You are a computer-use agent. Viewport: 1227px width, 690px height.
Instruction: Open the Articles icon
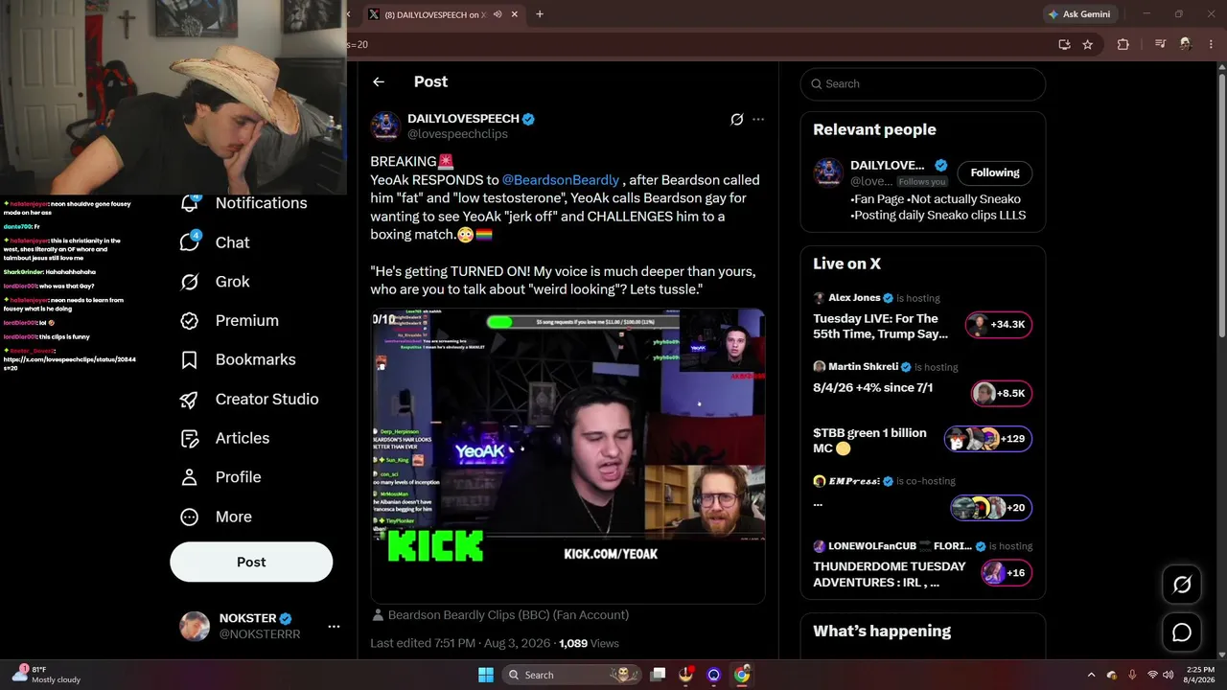(x=190, y=438)
